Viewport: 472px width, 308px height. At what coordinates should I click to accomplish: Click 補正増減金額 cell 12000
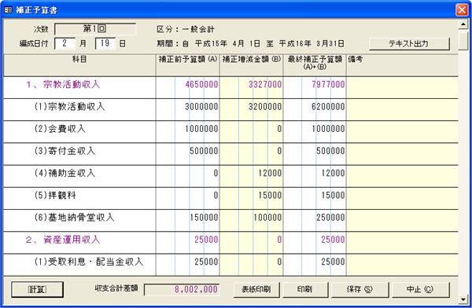252,176
